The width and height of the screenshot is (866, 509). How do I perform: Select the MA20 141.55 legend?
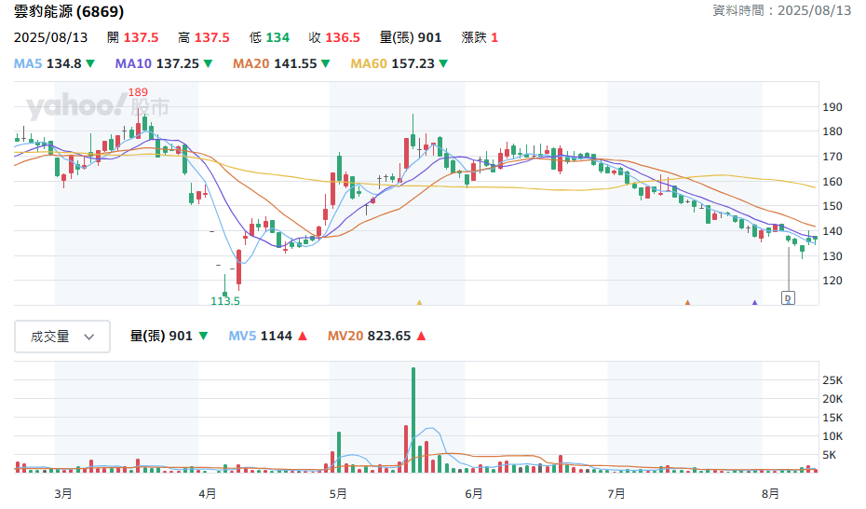(281, 63)
